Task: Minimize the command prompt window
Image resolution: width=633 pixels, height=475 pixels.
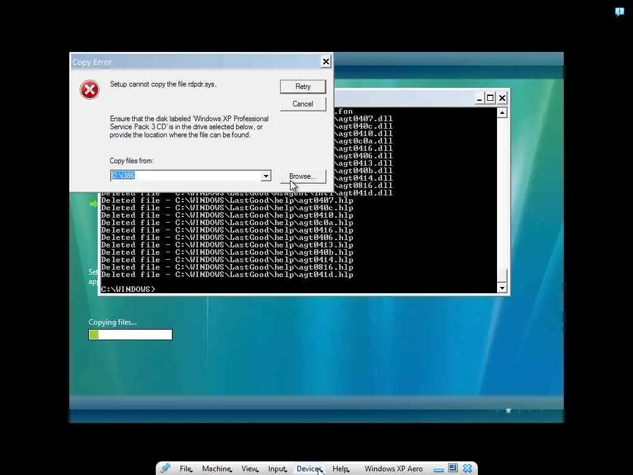Action: tap(479, 98)
